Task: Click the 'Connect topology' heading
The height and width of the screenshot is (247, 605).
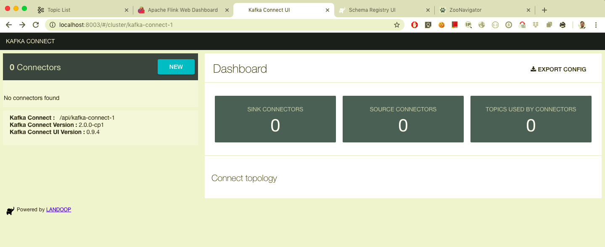Action: point(244,178)
